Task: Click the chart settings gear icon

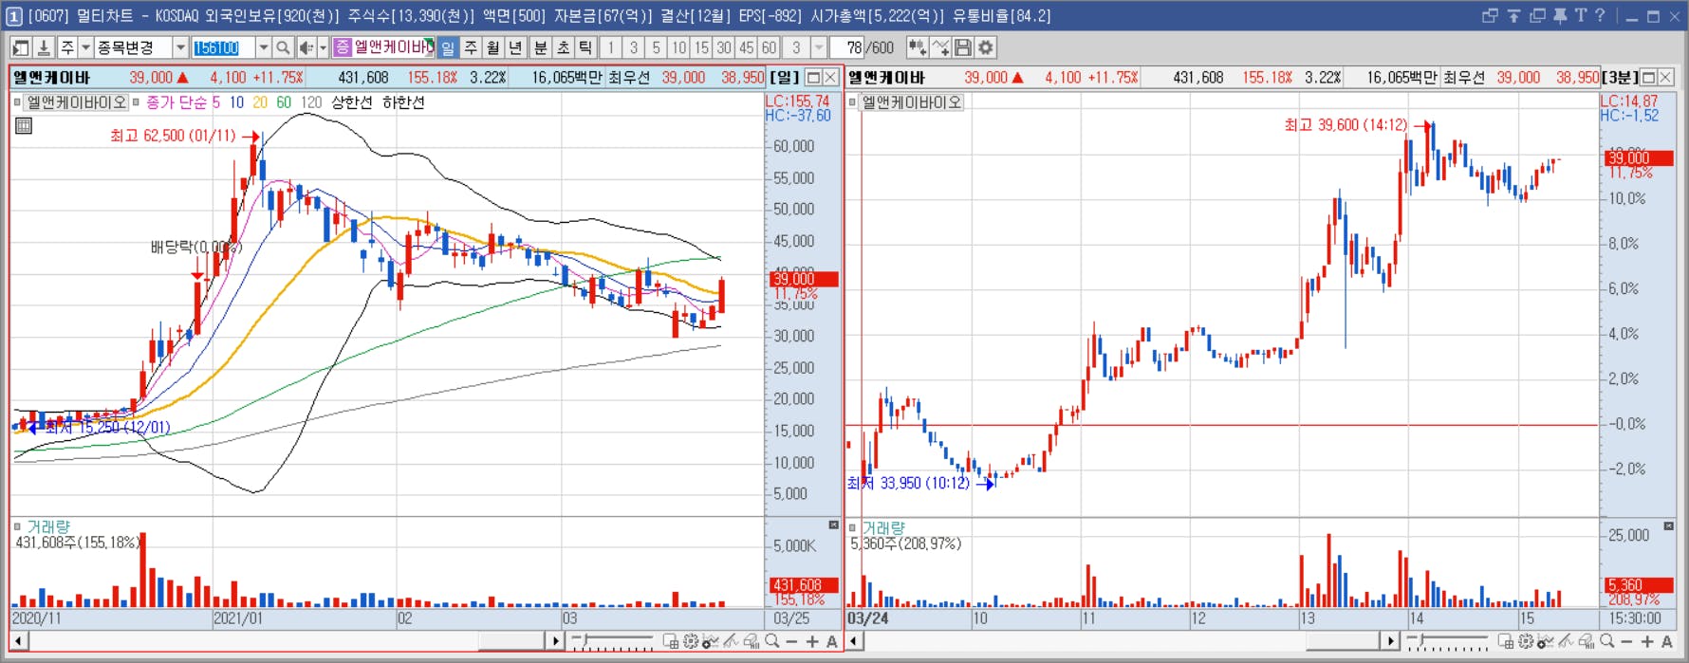Action: point(986,47)
